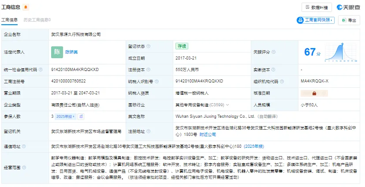365x187 pixels.
Task: Click the chart icon beside 2025年报
Action: 81,116
